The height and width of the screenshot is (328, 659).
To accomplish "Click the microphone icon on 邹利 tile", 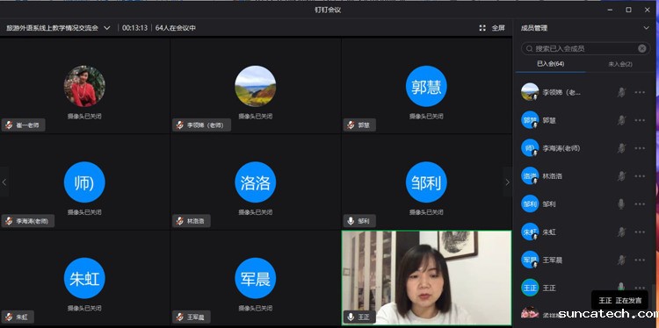I will pos(351,221).
